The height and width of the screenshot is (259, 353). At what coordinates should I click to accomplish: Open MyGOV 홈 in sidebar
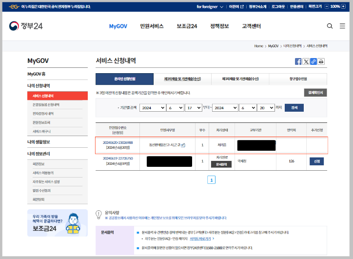click(x=37, y=74)
